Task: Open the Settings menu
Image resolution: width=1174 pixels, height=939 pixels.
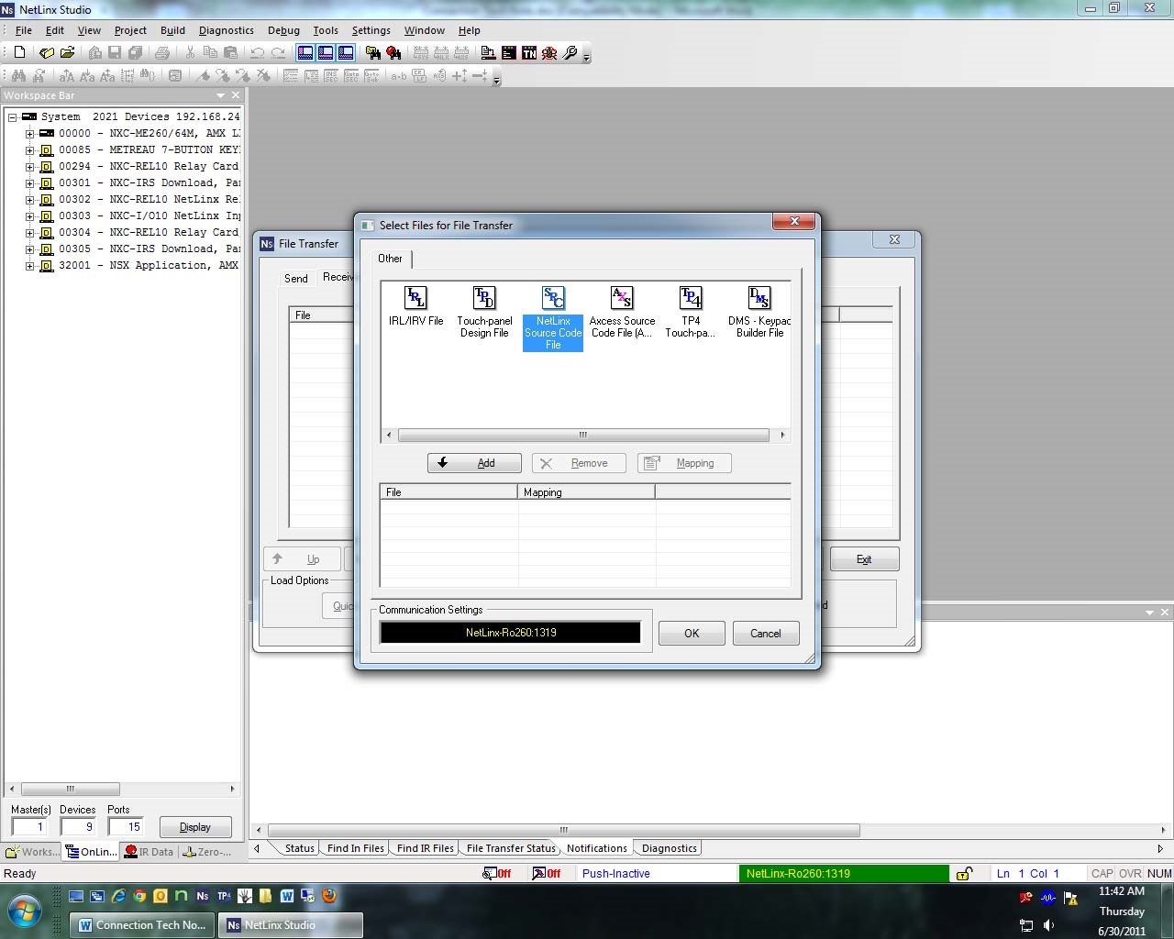Action: [371, 30]
